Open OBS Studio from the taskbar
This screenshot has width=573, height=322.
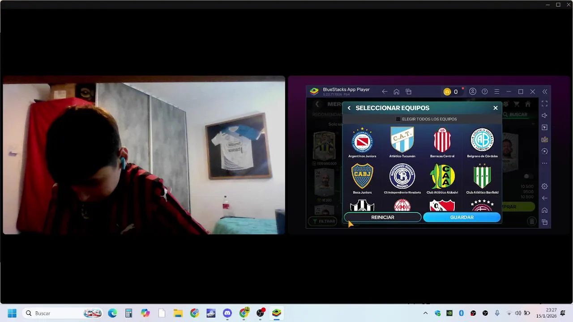pos(260,313)
